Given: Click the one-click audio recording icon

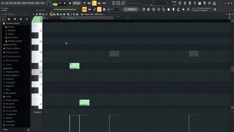Looking at the screenshot, I should [183, 10].
